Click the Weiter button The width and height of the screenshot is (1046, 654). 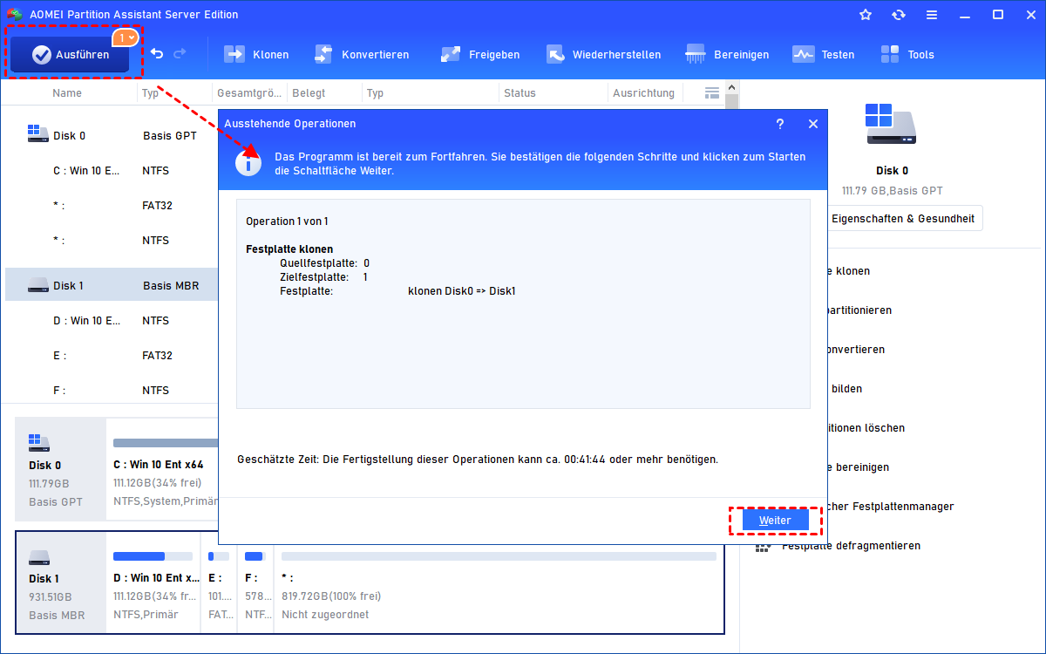[775, 521]
